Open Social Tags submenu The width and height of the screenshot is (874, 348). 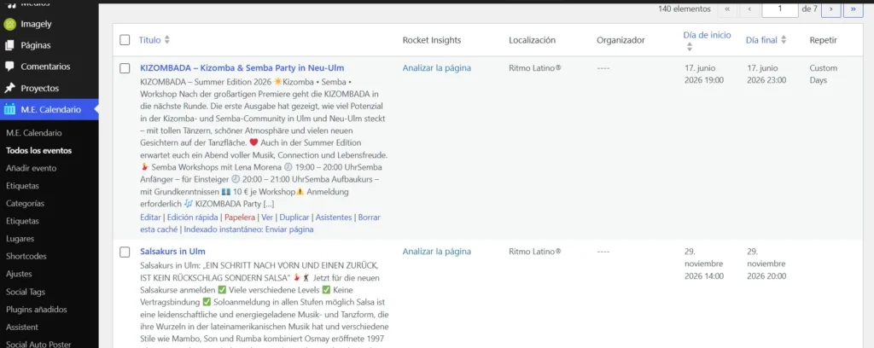click(x=26, y=292)
